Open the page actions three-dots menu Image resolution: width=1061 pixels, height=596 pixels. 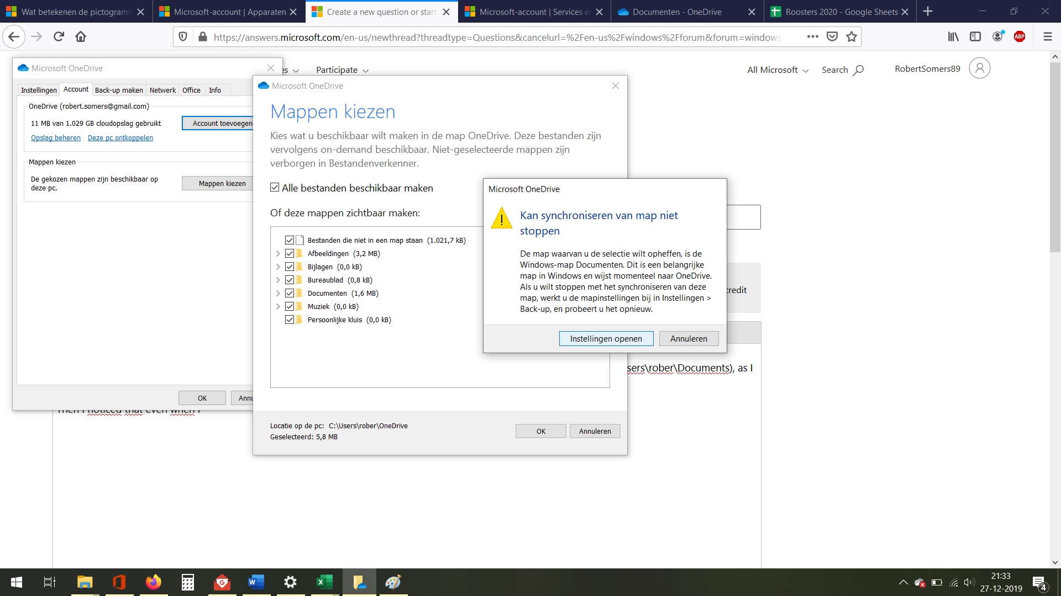812,37
